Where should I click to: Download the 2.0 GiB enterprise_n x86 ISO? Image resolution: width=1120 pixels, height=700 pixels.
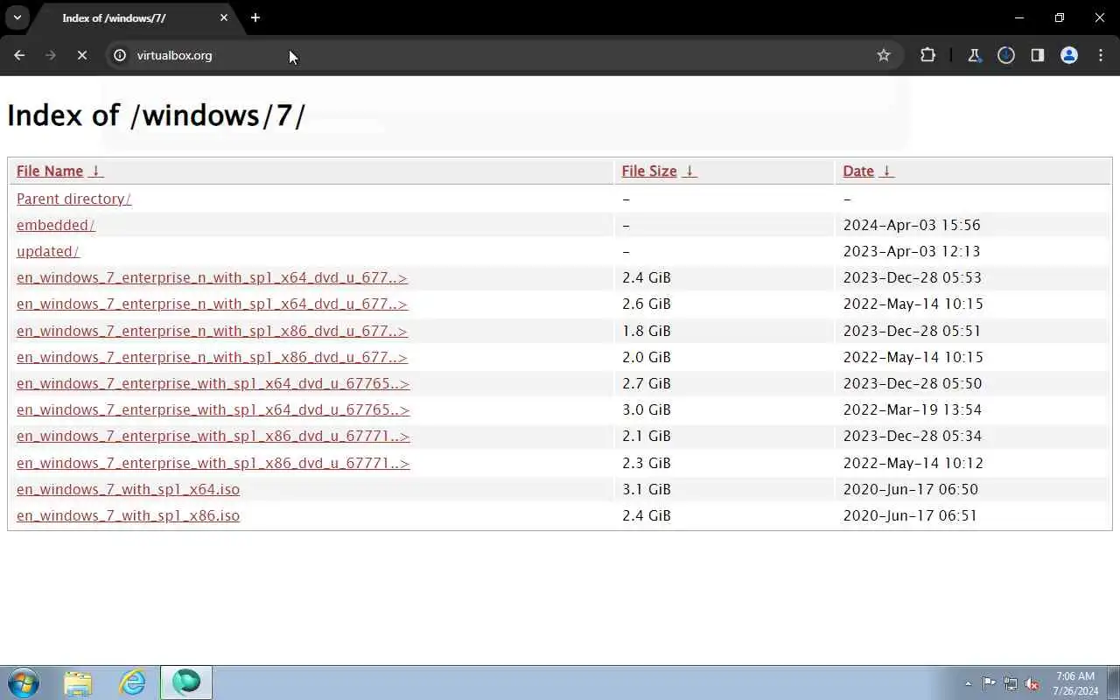pos(212,357)
